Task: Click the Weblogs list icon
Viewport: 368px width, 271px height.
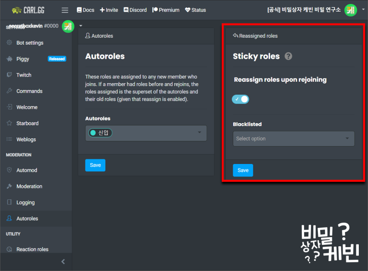Action: (9, 139)
